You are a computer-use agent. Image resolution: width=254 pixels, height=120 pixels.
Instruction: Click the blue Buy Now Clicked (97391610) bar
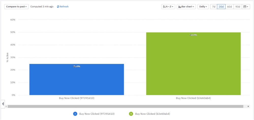pyautogui.click(x=77, y=79)
